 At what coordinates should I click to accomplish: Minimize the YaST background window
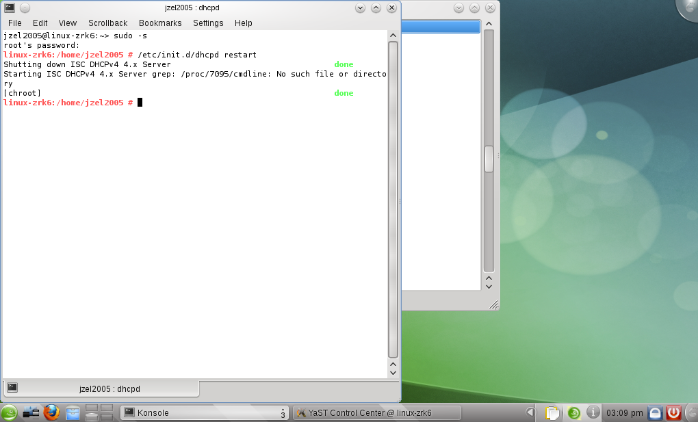point(458,8)
